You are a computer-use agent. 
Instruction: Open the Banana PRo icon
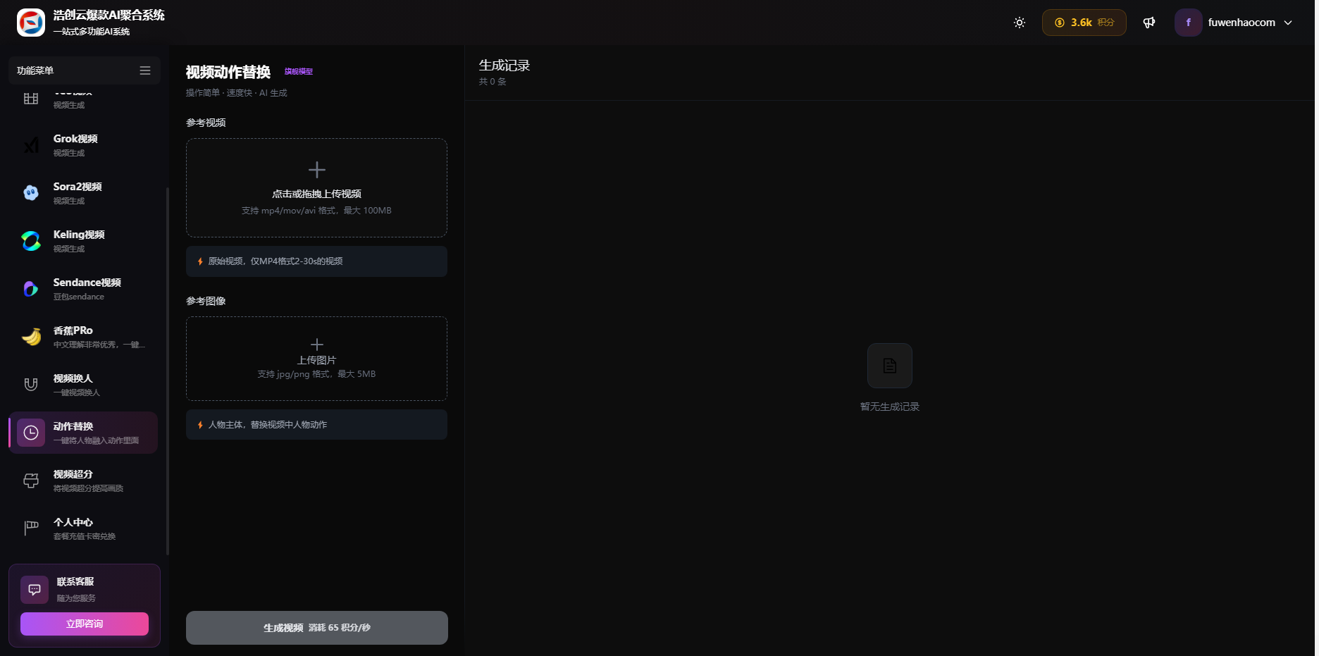pos(31,337)
